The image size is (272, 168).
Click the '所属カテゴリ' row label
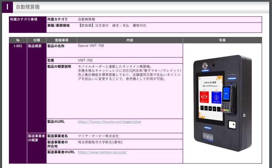pyautogui.click(x=58, y=19)
